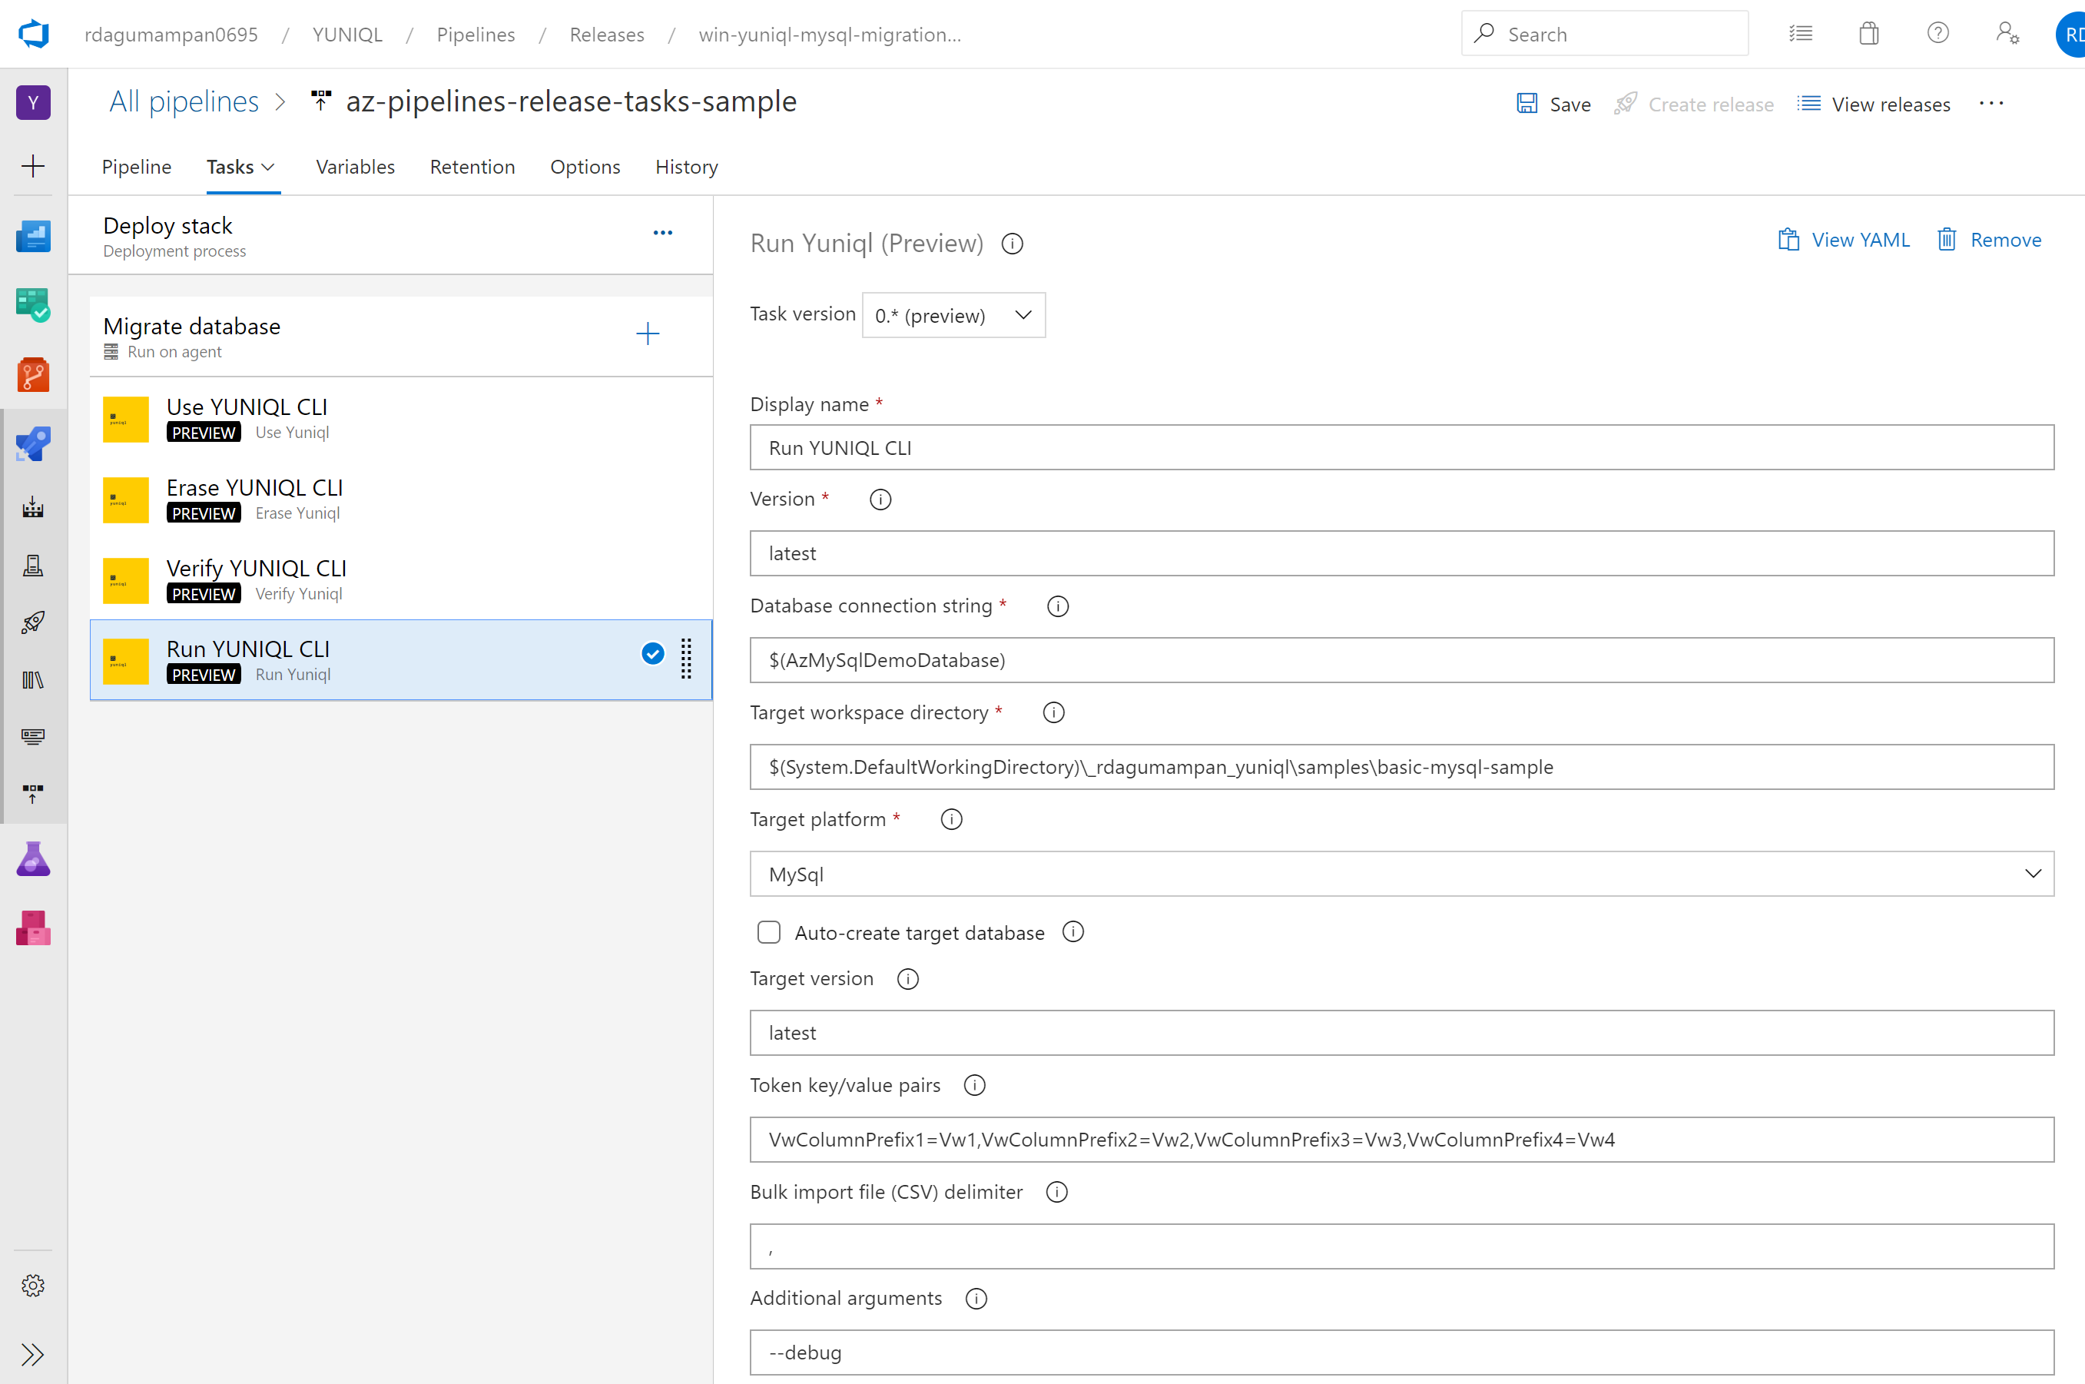Open Marketplace shopping bag icon
The width and height of the screenshot is (2085, 1384).
click(x=1869, y=34)
